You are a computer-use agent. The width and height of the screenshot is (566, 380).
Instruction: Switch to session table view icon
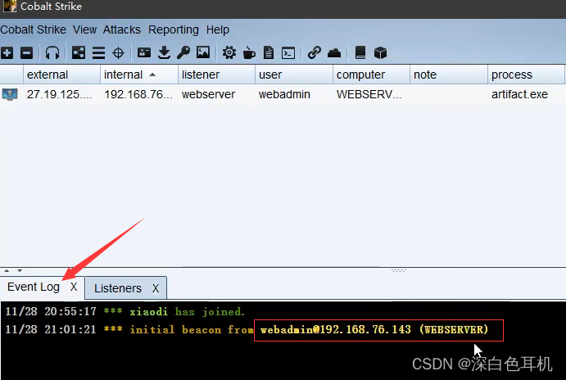pos(98,53)
